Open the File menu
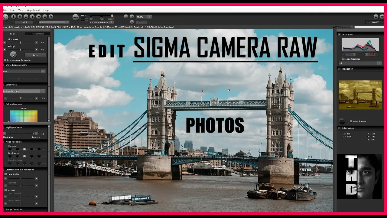 click(x=5, y=10)
